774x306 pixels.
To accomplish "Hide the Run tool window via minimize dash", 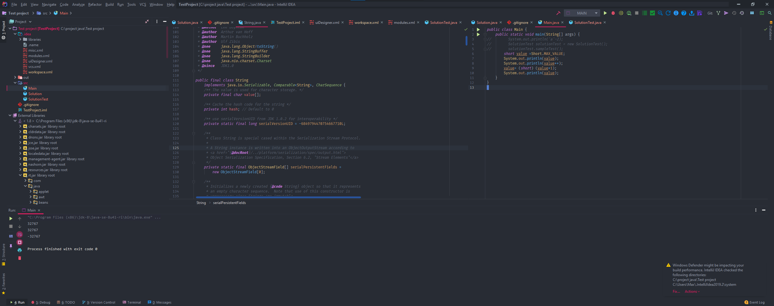I will (x=764, y=210).
